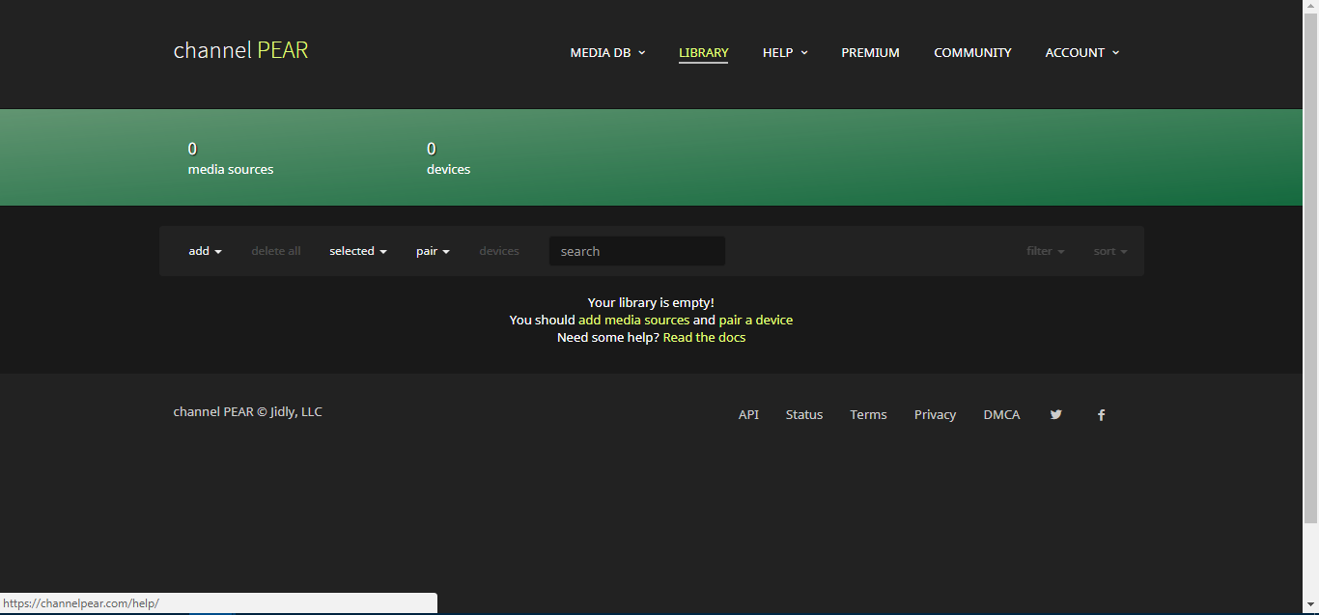
Task: Expand the Account menu
Action: [x=1081, y=53]
